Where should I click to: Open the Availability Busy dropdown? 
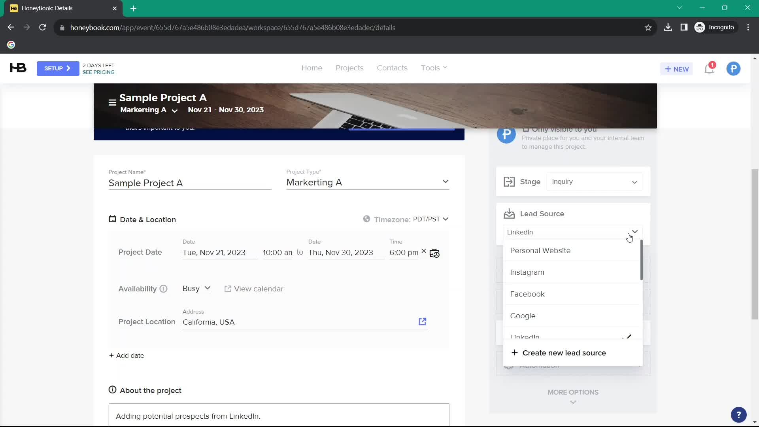(x=196, y=289)
